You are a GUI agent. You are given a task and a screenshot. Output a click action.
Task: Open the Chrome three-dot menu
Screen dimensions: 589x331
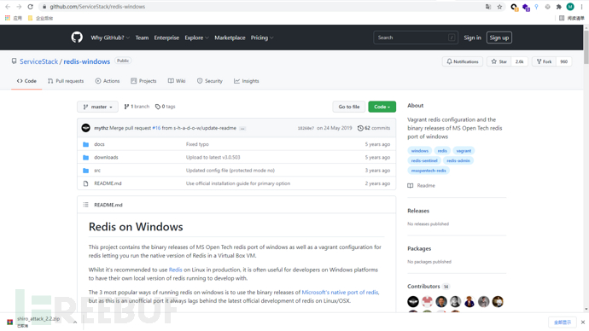pyautogui.click(x=581, y=7)
